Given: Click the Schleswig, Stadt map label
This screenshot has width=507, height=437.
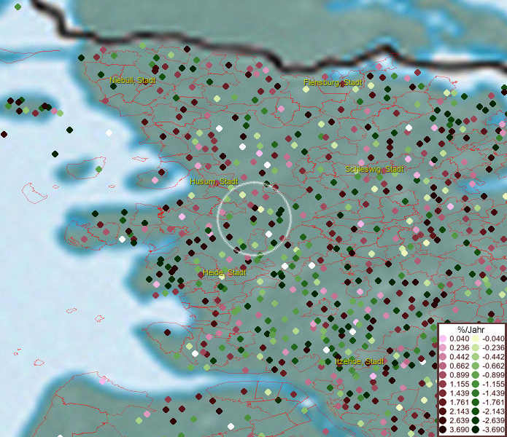Looking at the screenshot, I should [x=374, y=169].
